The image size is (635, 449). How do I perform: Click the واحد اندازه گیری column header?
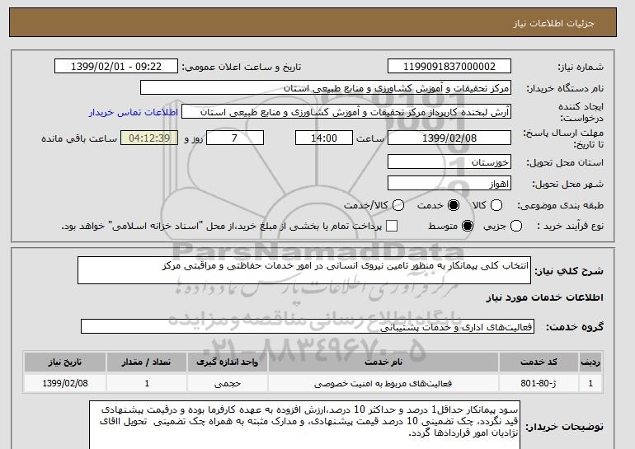(227, 362)
